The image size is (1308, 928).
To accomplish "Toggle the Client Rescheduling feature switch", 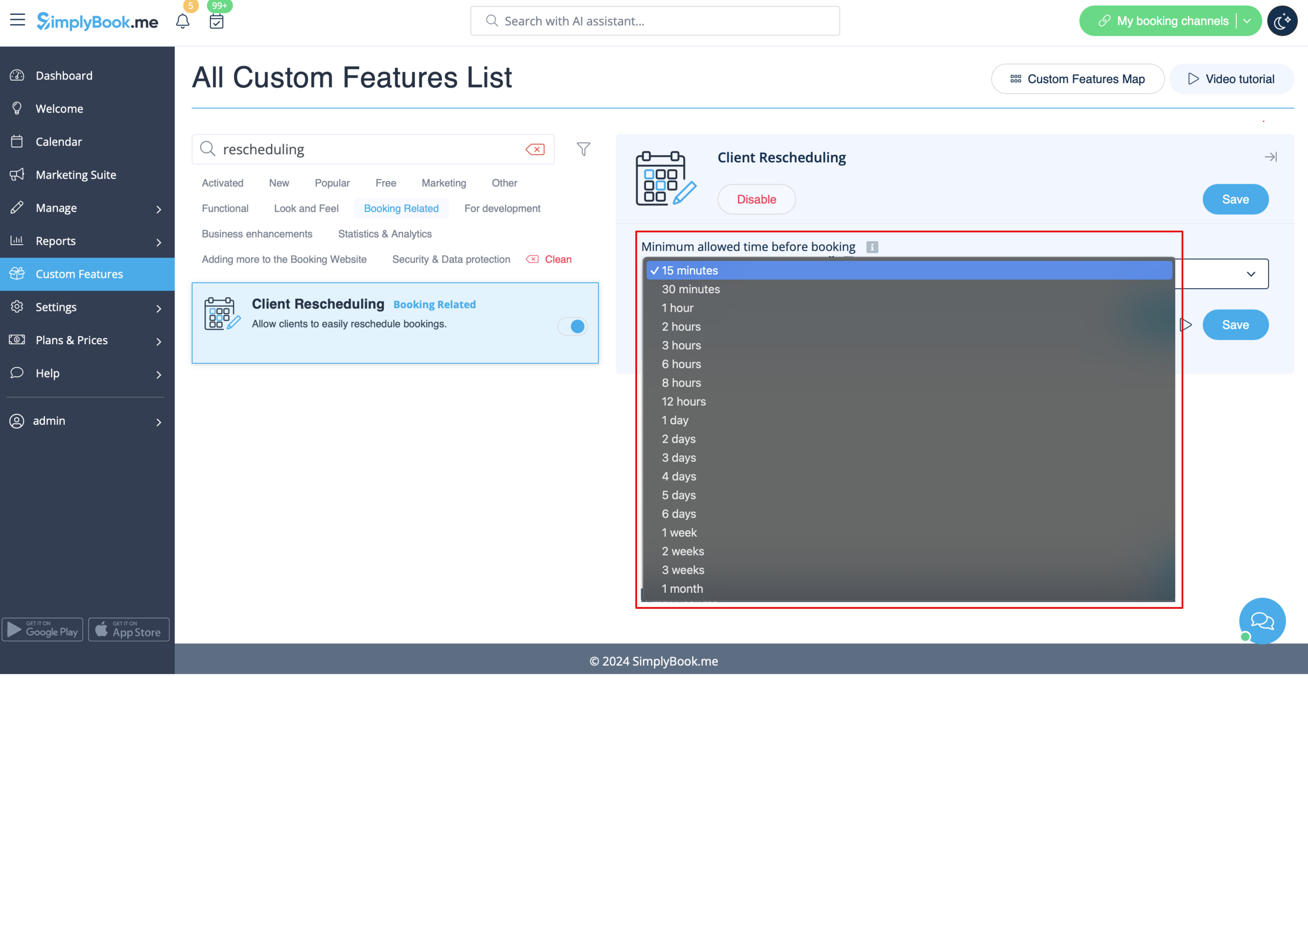I will point(572,326).
